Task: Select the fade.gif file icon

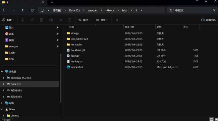Action: click(x=68, y=56)
